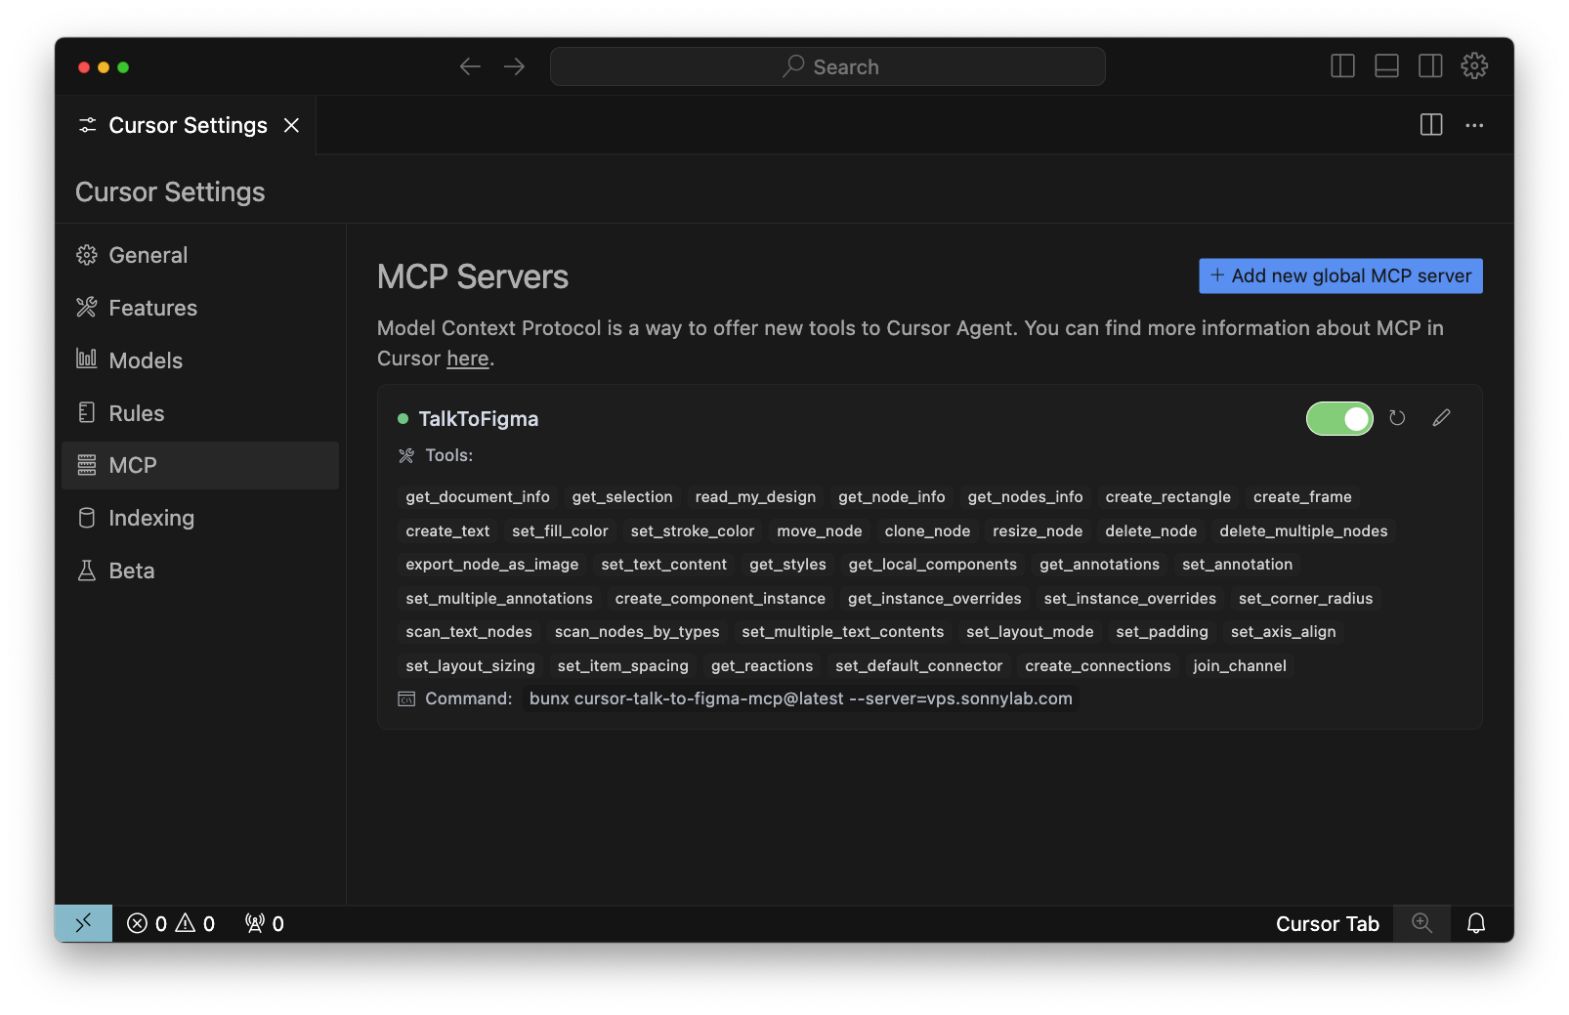Image resolution: width=1569 pixels, height=1015 pixels.
Task: Click Add new global MCP server
Action: click(x=1339, y=275)
